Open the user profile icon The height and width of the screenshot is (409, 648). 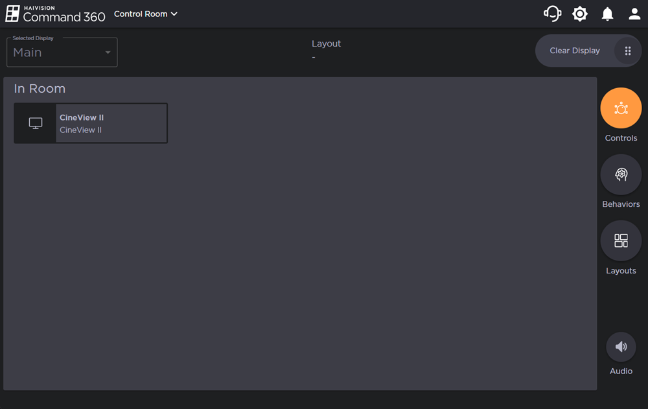coord(634,13)
